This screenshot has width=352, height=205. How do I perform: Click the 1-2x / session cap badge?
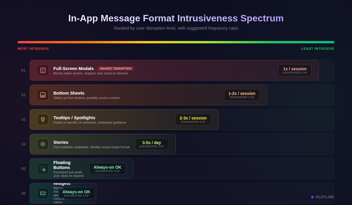242,95
